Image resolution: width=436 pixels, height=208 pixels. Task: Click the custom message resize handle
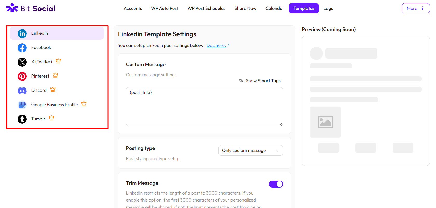click(x=281, y=124)
